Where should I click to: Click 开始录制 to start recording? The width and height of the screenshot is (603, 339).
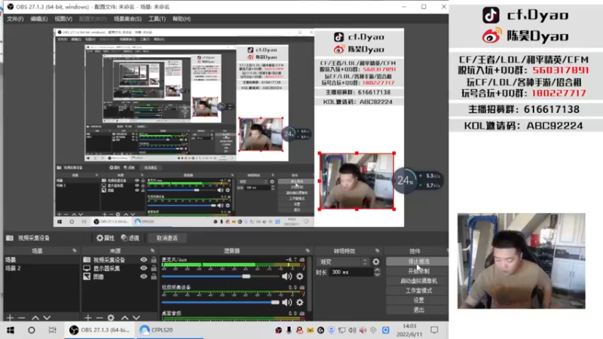(418, 271)
